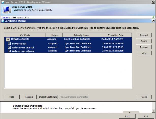Screen dimensions: 156x119
Task: Click the Close button in wizard
Action: 144,97
